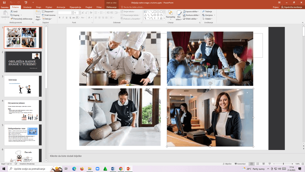
Task: Click Vrati izvorno reset button
Action: (x=49, y=15)
